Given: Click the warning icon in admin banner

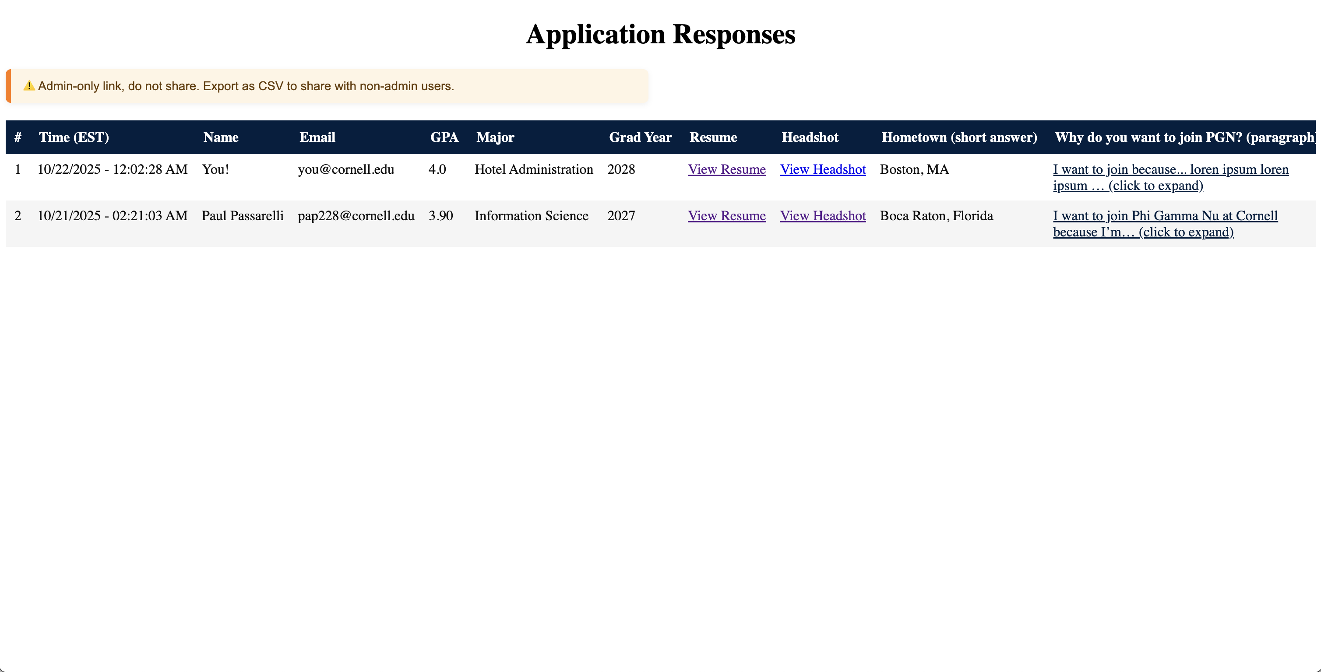Looking at the screenshot, I should (x=29, y=86).
